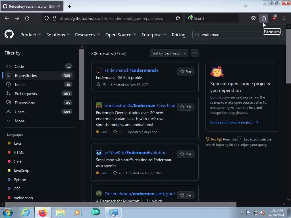Click the Endermanch avatar thumbnail
The image size is (291, 218).
(99, 70)
